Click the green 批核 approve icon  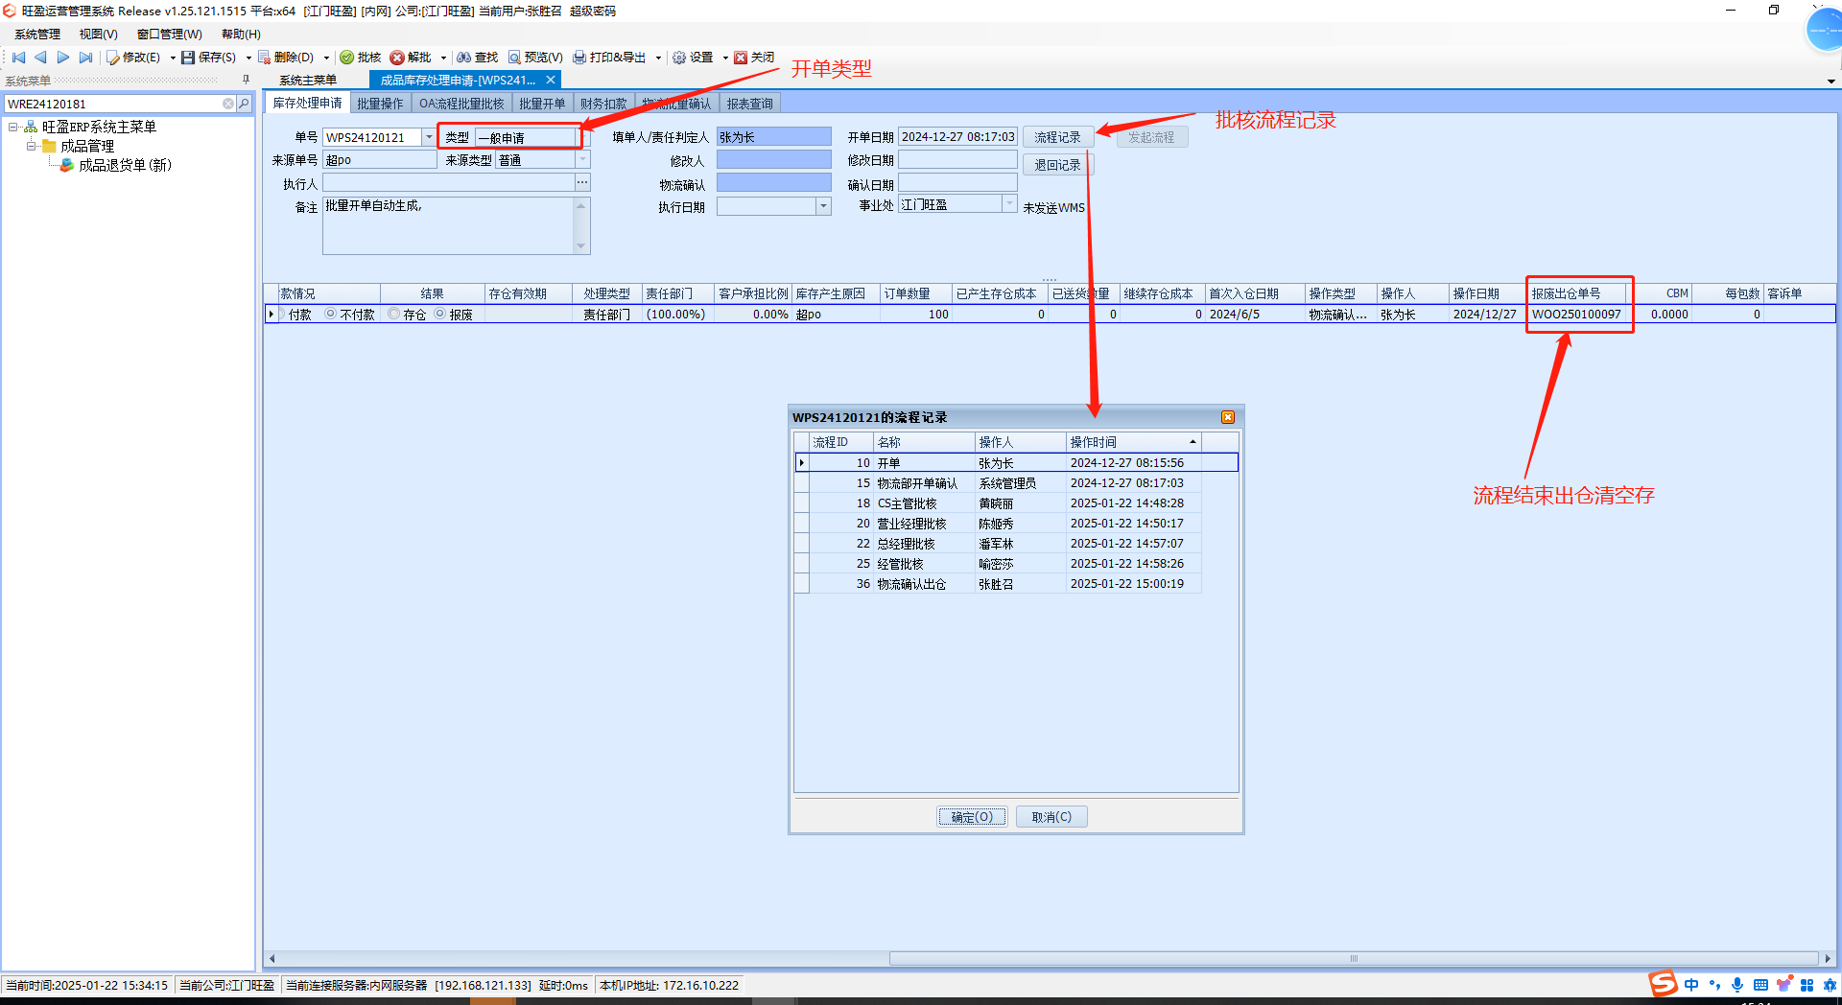(347, 58)
